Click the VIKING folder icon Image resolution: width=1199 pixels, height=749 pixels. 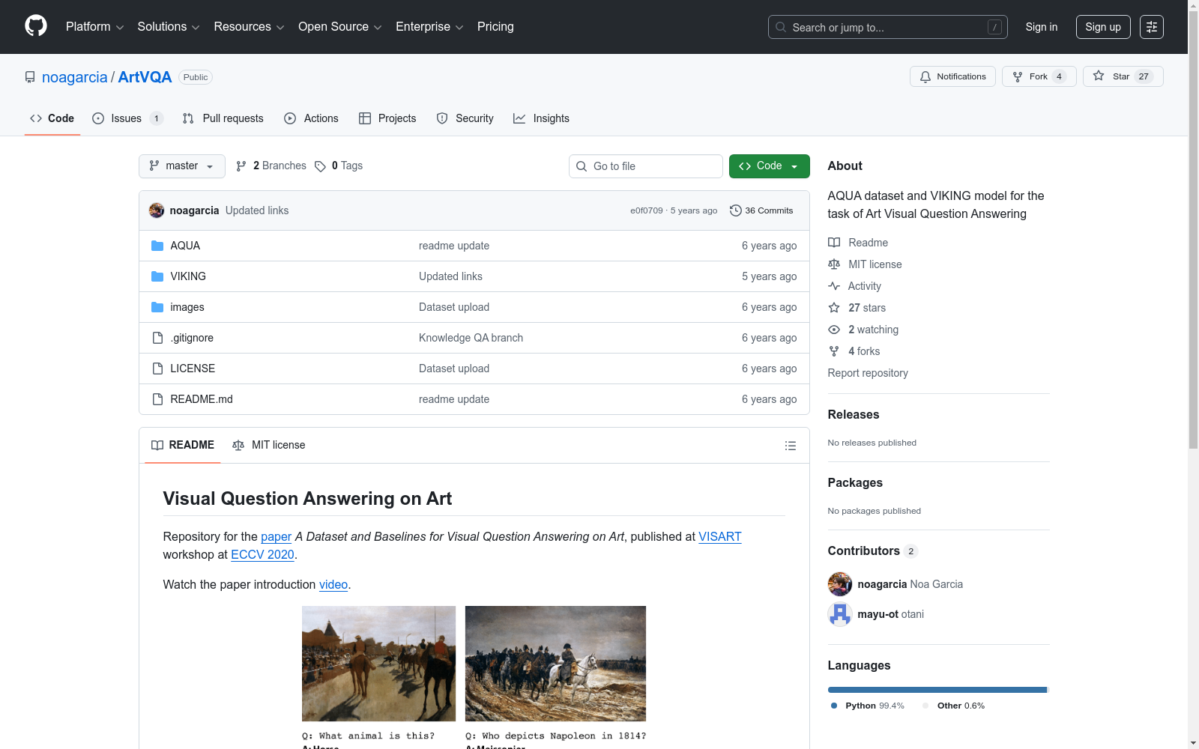pos(157,276)
